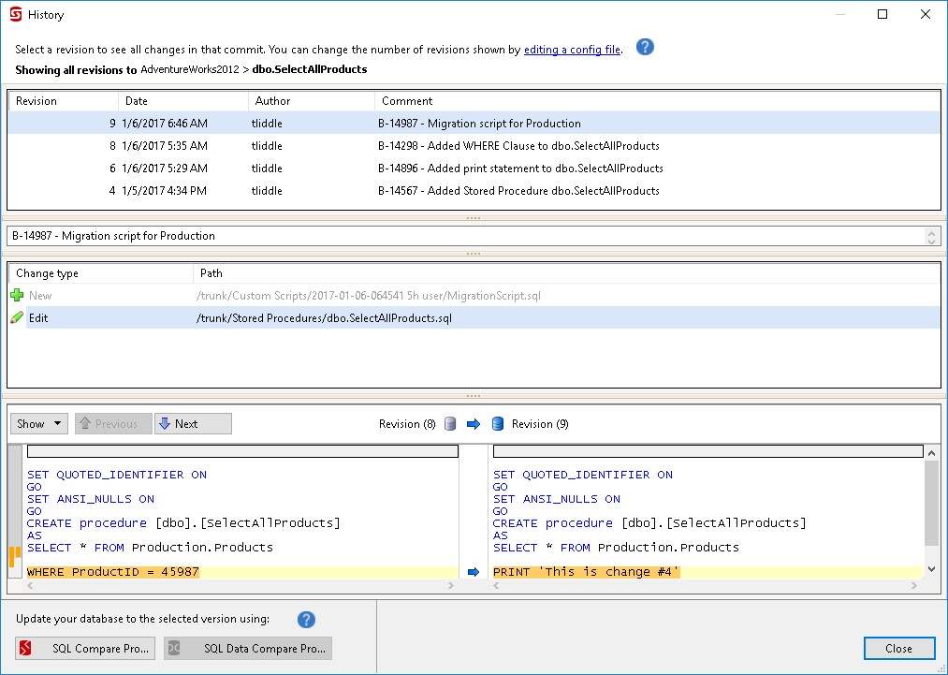Click the green plus New change icon
This screenshot has width=948, height=675.
tap(17, 296)
